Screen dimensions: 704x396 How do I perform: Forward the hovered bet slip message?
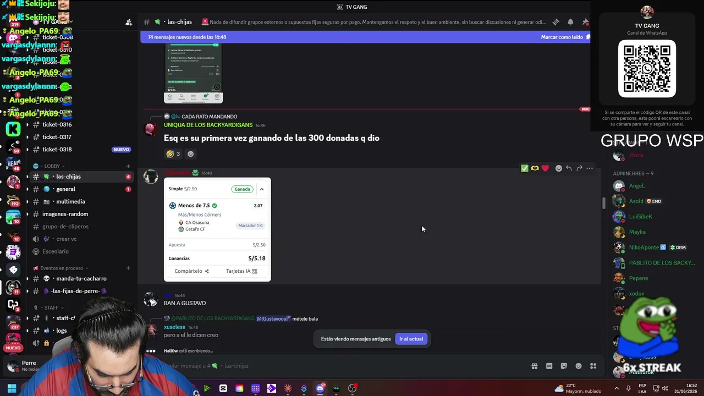point(579,168)
